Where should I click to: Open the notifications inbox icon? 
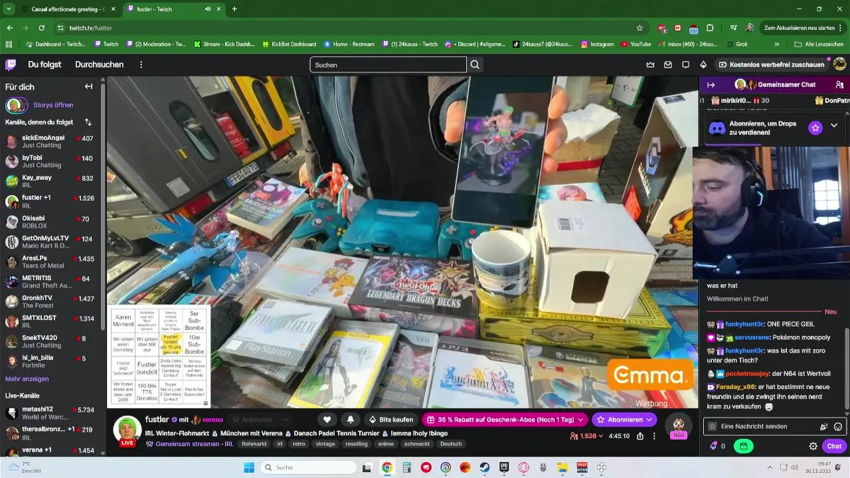(x=668, y=64)
